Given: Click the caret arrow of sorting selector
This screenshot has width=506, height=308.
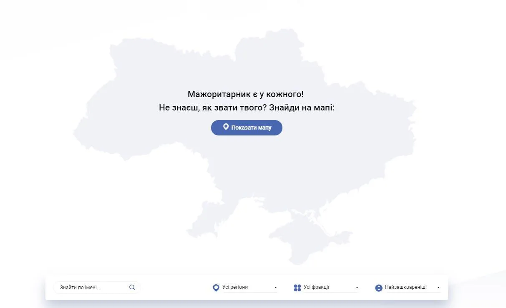Looking at the screenshot, I should [438, 288].
